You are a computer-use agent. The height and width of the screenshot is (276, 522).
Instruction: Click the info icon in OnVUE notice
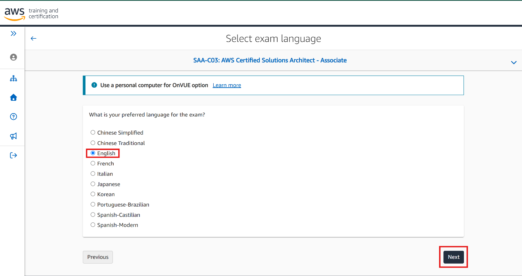(x=94, y=85)
